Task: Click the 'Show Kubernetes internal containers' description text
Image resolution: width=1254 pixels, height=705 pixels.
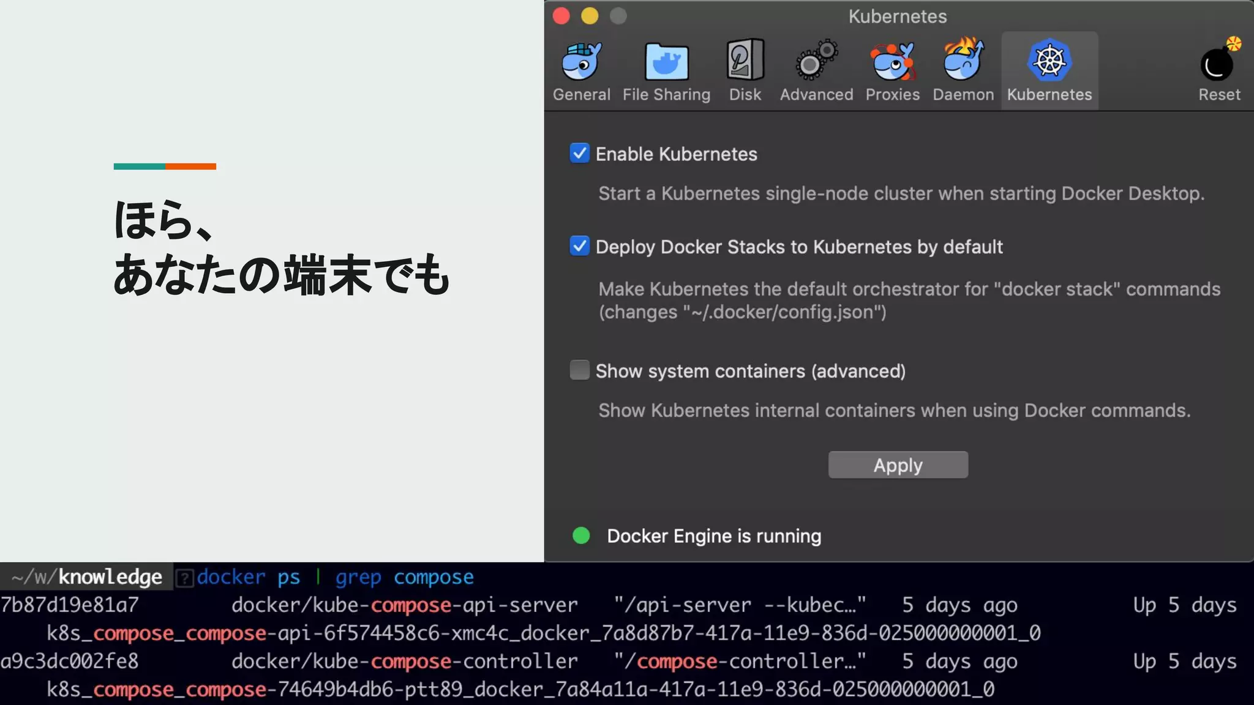Action: tap(895, 411)
